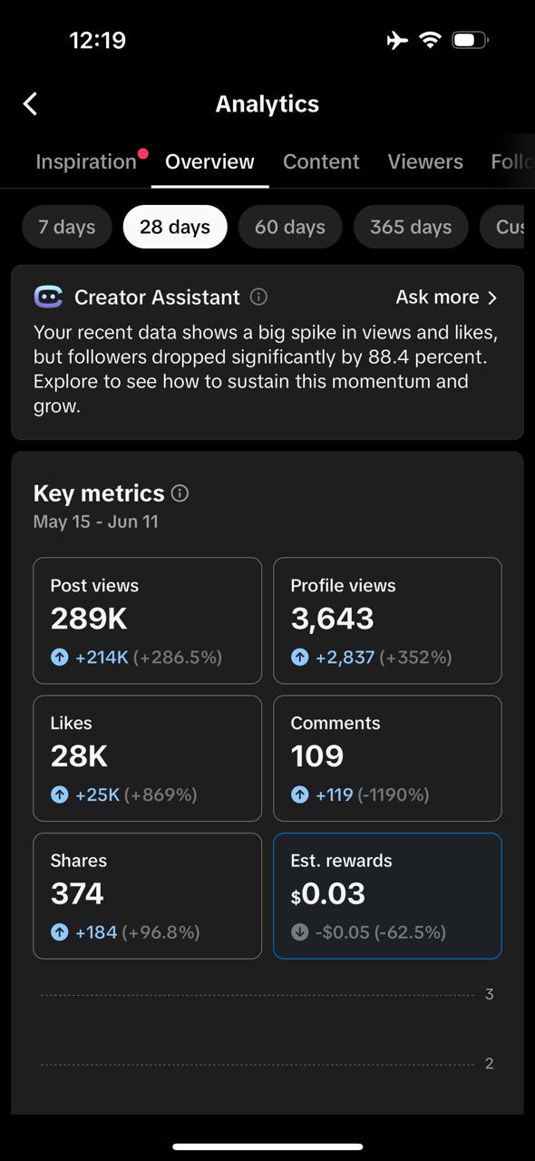The image size is (535, 1161).
Task: Tap the Post views up-arrow icon
Action: click(60, 657)
